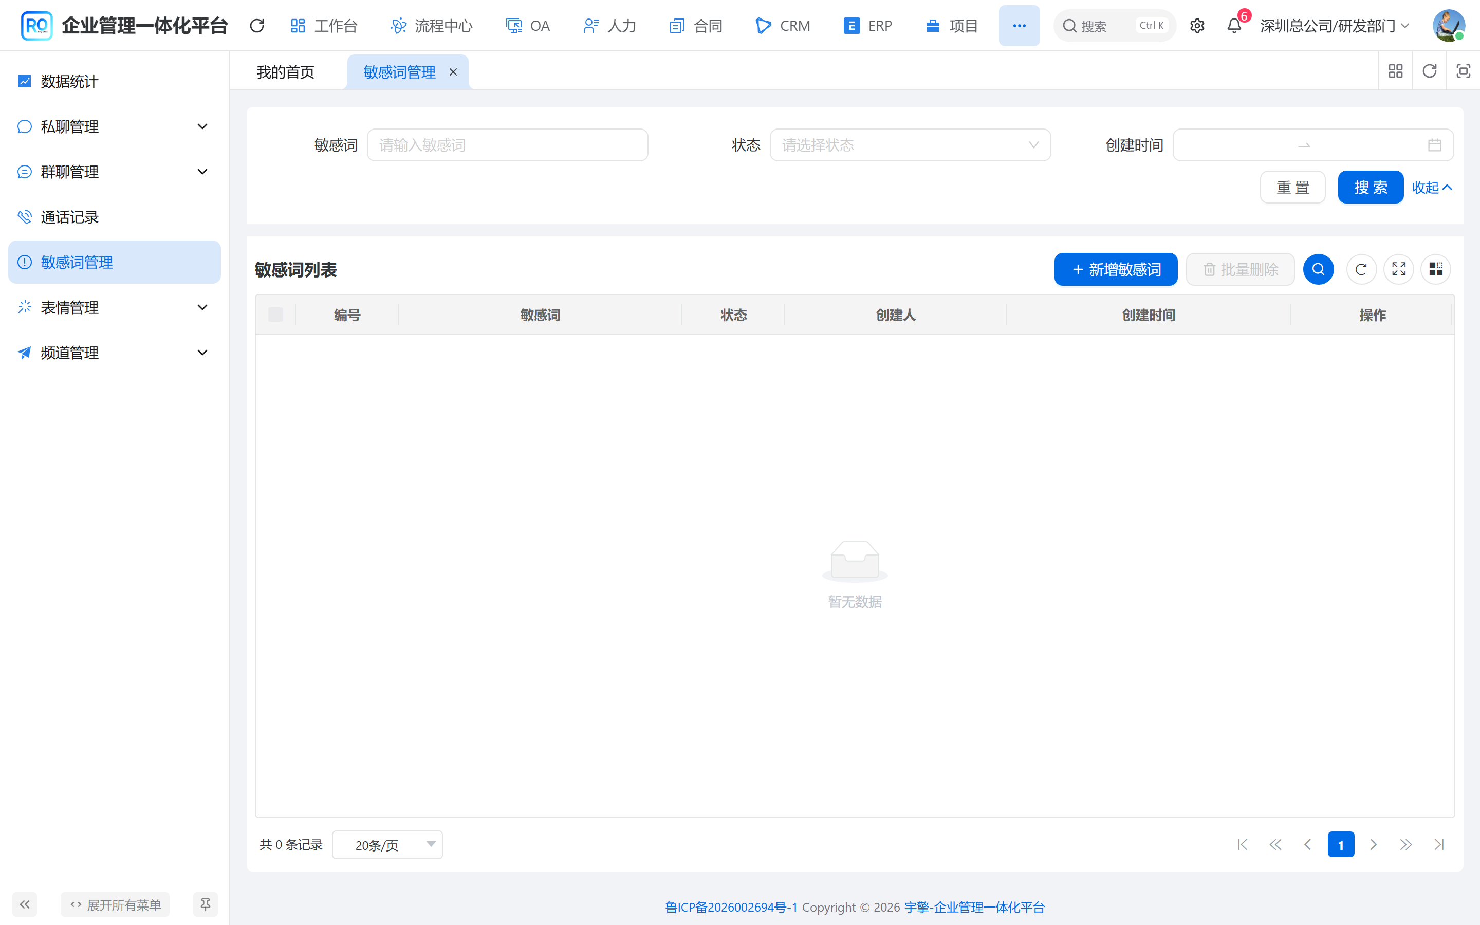The height and width of the screenshot is (925, 1480).
Task: Open 通话记录 in sidebar
Action: (x=115, y=217)
